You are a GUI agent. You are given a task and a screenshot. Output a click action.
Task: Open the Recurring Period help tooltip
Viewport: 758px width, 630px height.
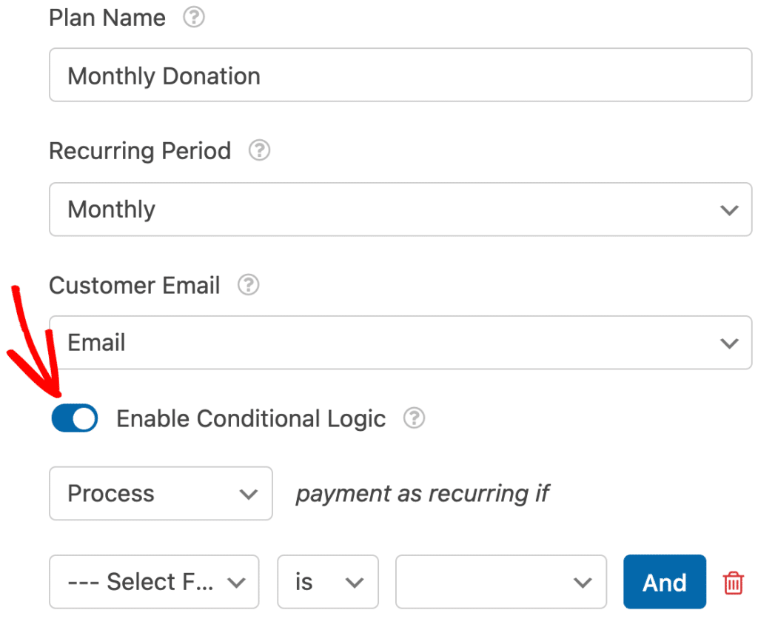coord(259,150)
